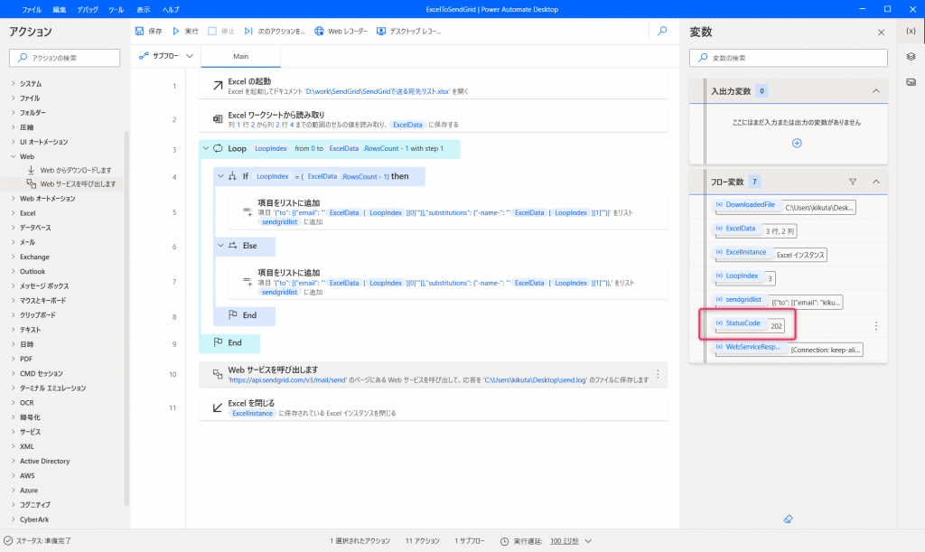Image resolution: width=925 pixels, height=552 pixels.
Task: Click the 保存 (Save) icon
Action: [140, 31]
